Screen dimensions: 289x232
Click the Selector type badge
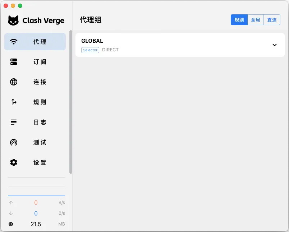point(90,50)
